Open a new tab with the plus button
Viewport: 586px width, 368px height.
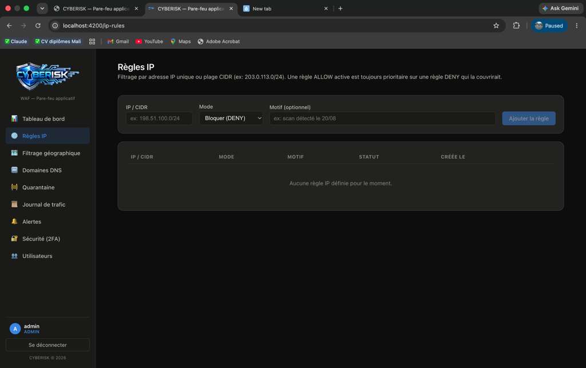click(340, 9)
